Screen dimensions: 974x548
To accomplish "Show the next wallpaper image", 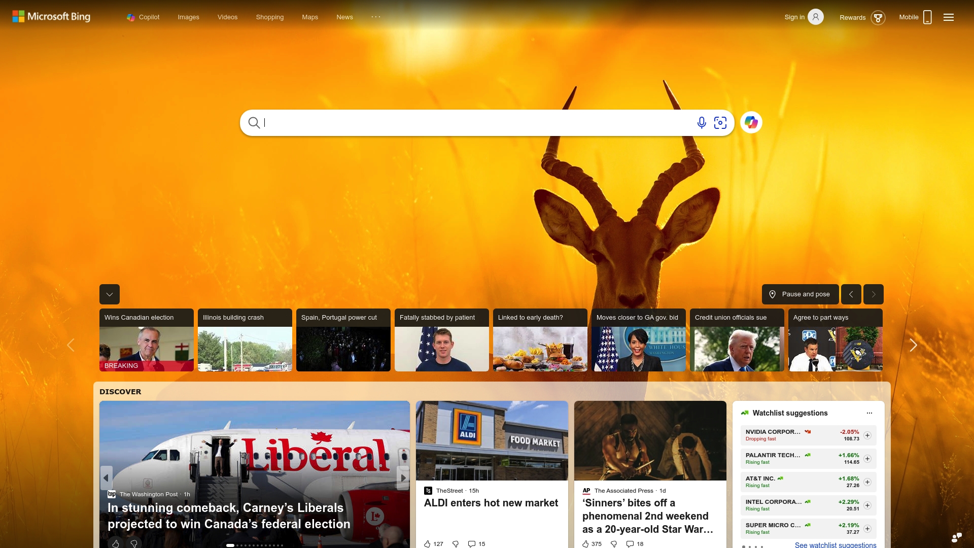I will [874, 294].
